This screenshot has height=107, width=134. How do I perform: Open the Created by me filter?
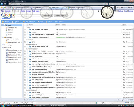(x=12, y=28)
